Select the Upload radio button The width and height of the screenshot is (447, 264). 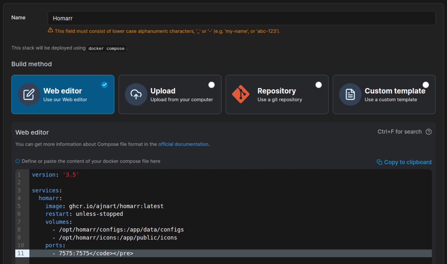point(211,85)
